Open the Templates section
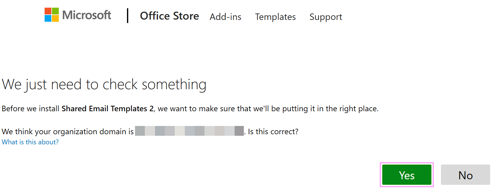492x190 pixels. click(275, 17)
